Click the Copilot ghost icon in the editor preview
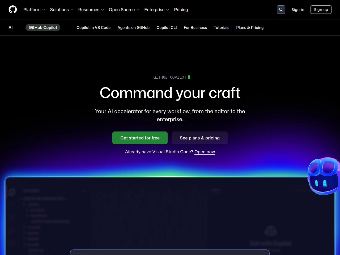Viewport: 340px width, 255px height. pyautogui.click(x=270, y=231)
